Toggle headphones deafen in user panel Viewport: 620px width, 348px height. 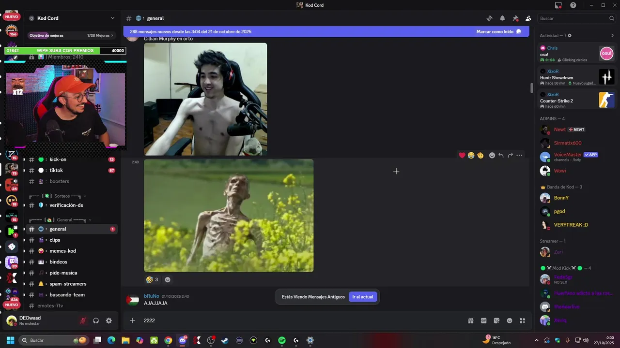click(96, 320)
